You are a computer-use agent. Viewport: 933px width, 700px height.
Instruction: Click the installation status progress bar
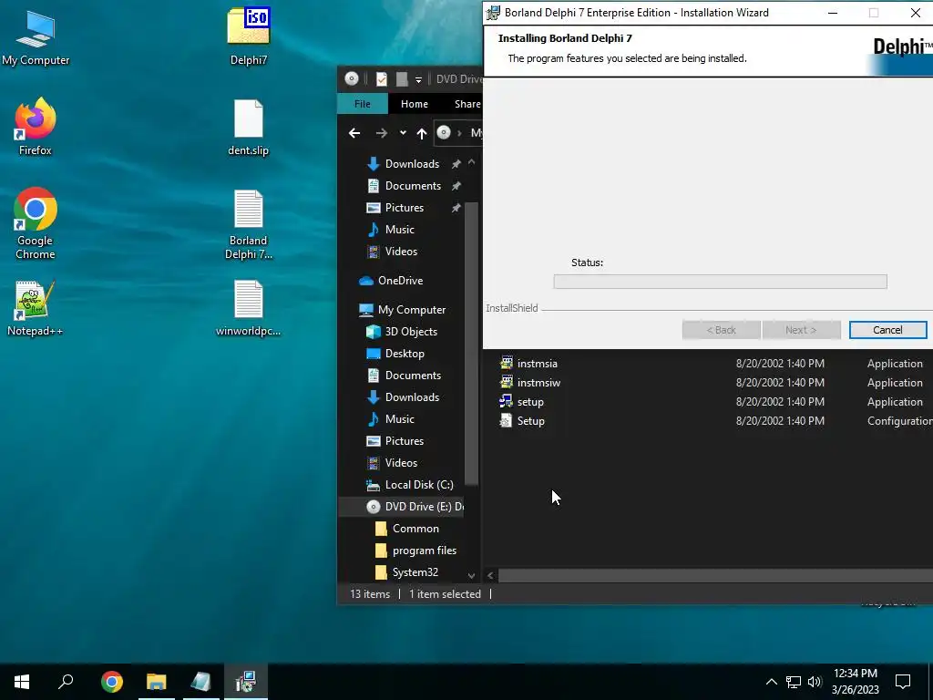[x=720, y=282]
